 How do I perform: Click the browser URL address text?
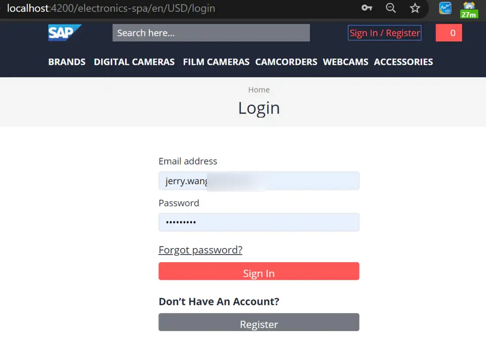pyautogui.click(x=111, y=8)
